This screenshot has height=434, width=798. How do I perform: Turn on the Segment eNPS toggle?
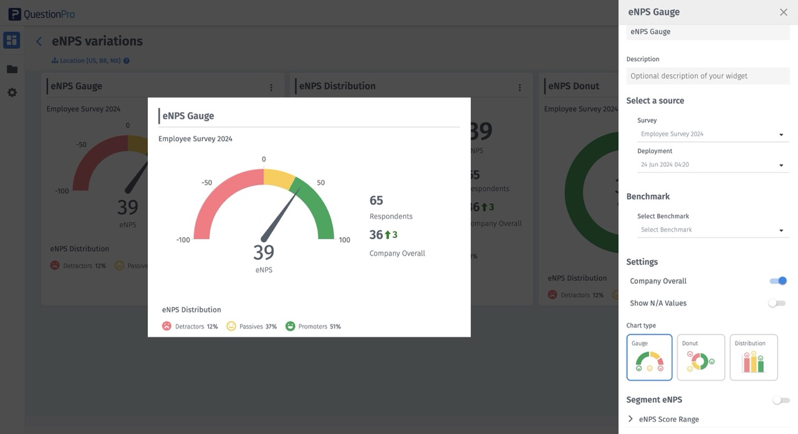coord(781,400)
